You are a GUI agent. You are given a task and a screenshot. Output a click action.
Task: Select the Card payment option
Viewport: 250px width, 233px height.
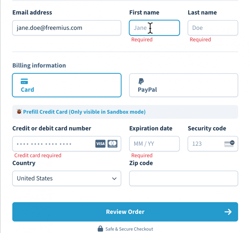[x=67, y=85]
